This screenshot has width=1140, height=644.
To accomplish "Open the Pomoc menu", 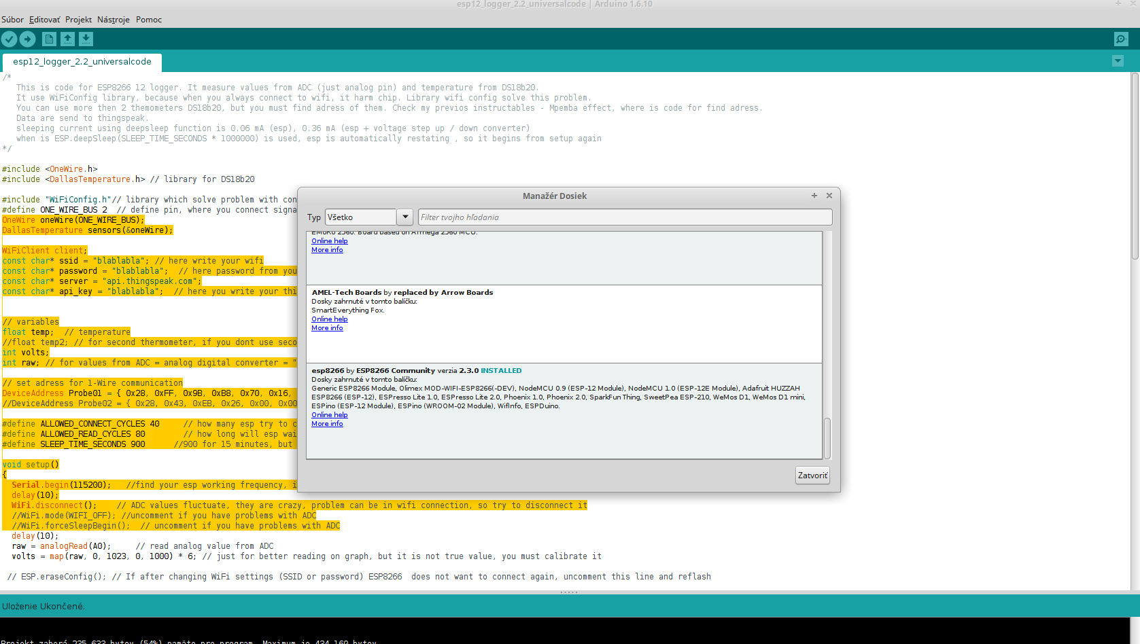I will pyautogui.click(x=149, y=20).
